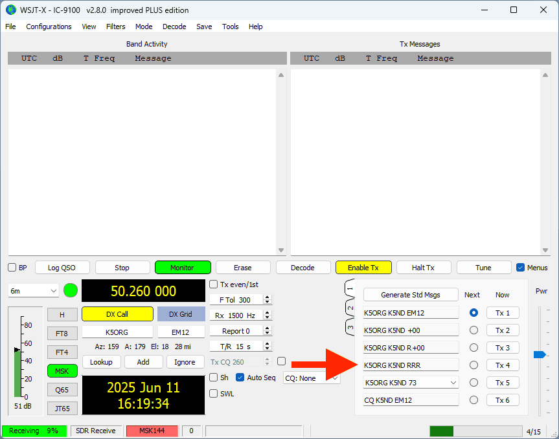
Task: Uncheck the Menus checkbox
Action: pos(521,268)
